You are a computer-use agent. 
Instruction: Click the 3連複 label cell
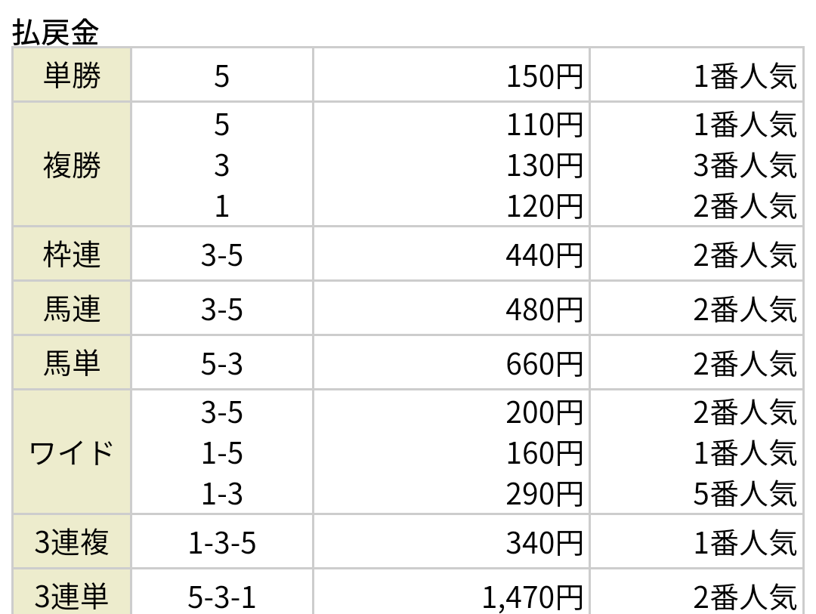[72, 541]
